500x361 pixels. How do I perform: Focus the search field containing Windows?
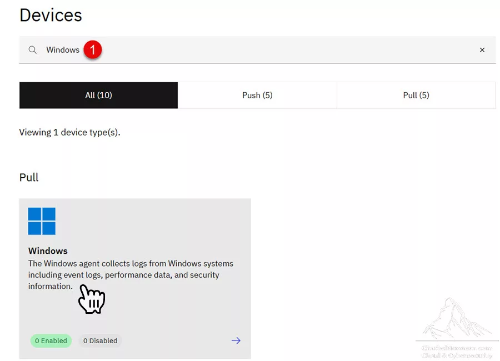(x=257, y=50)
